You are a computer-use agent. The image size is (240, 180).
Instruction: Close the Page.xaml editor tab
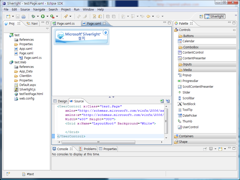coord(104,24)
